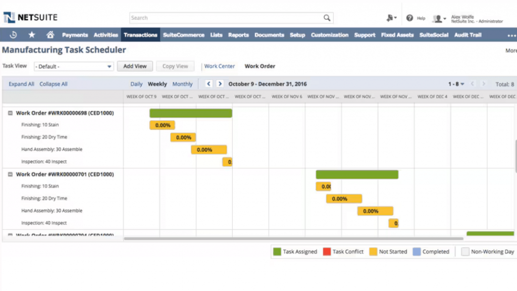Go to previous date range arrow
The image size is (517, 291).
point(209,84)
